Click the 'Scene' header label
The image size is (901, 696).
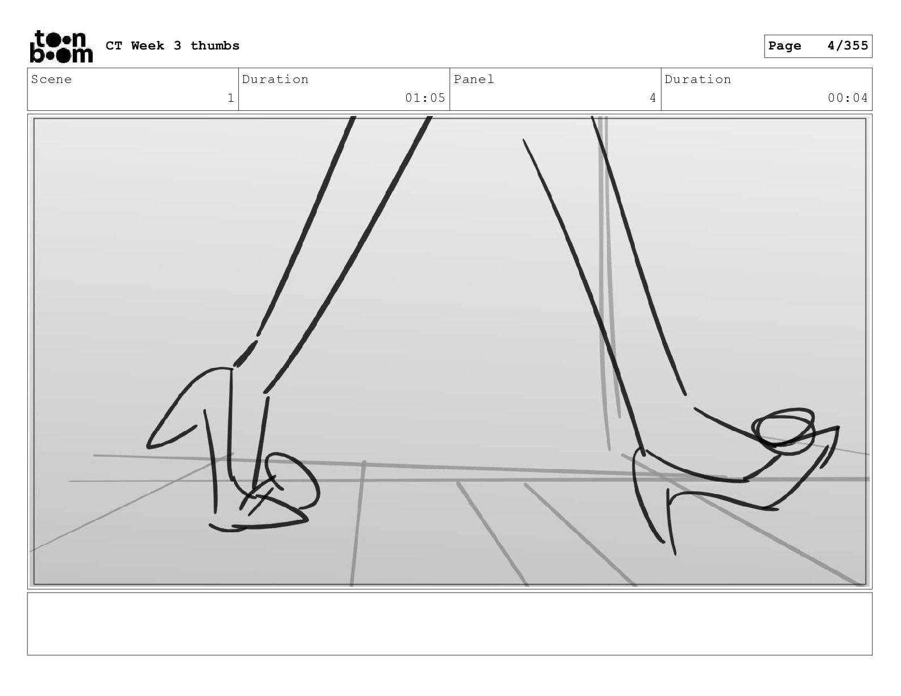point(51,80)
